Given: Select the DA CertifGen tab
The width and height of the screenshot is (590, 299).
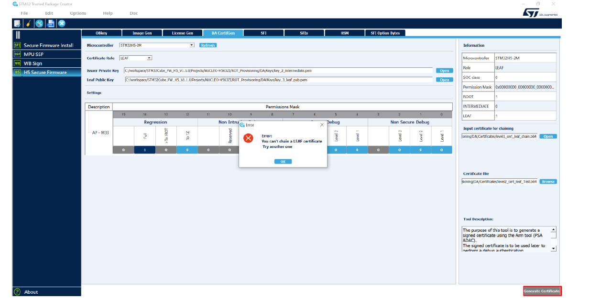Looking at the screenshot, I should (223, 33).
